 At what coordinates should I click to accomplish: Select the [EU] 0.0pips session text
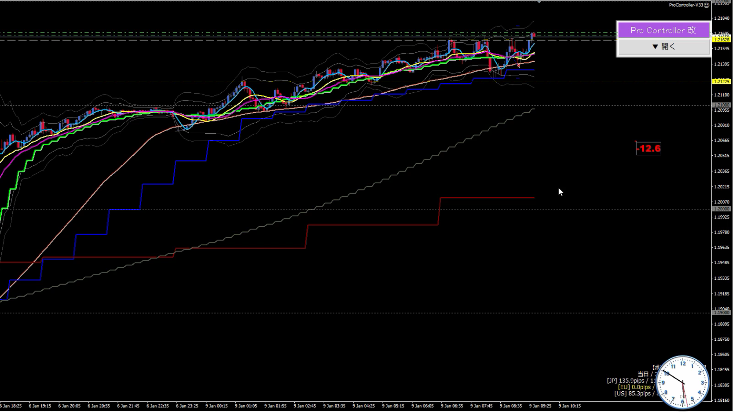pyautogui.click(x=637, y=387)
